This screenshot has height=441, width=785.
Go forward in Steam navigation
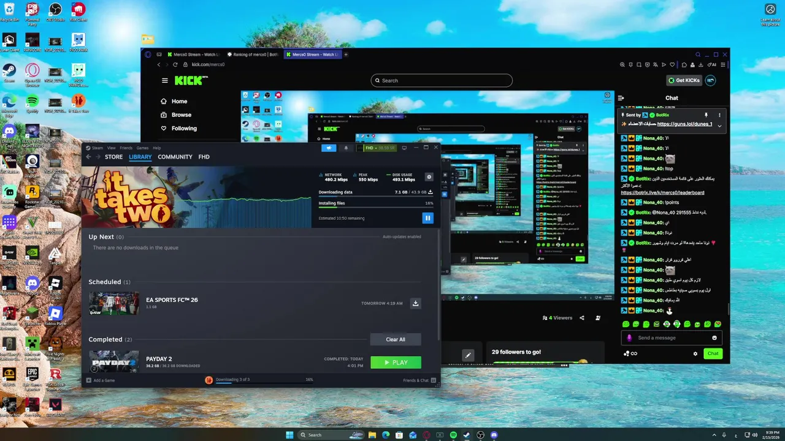point(98,157)
